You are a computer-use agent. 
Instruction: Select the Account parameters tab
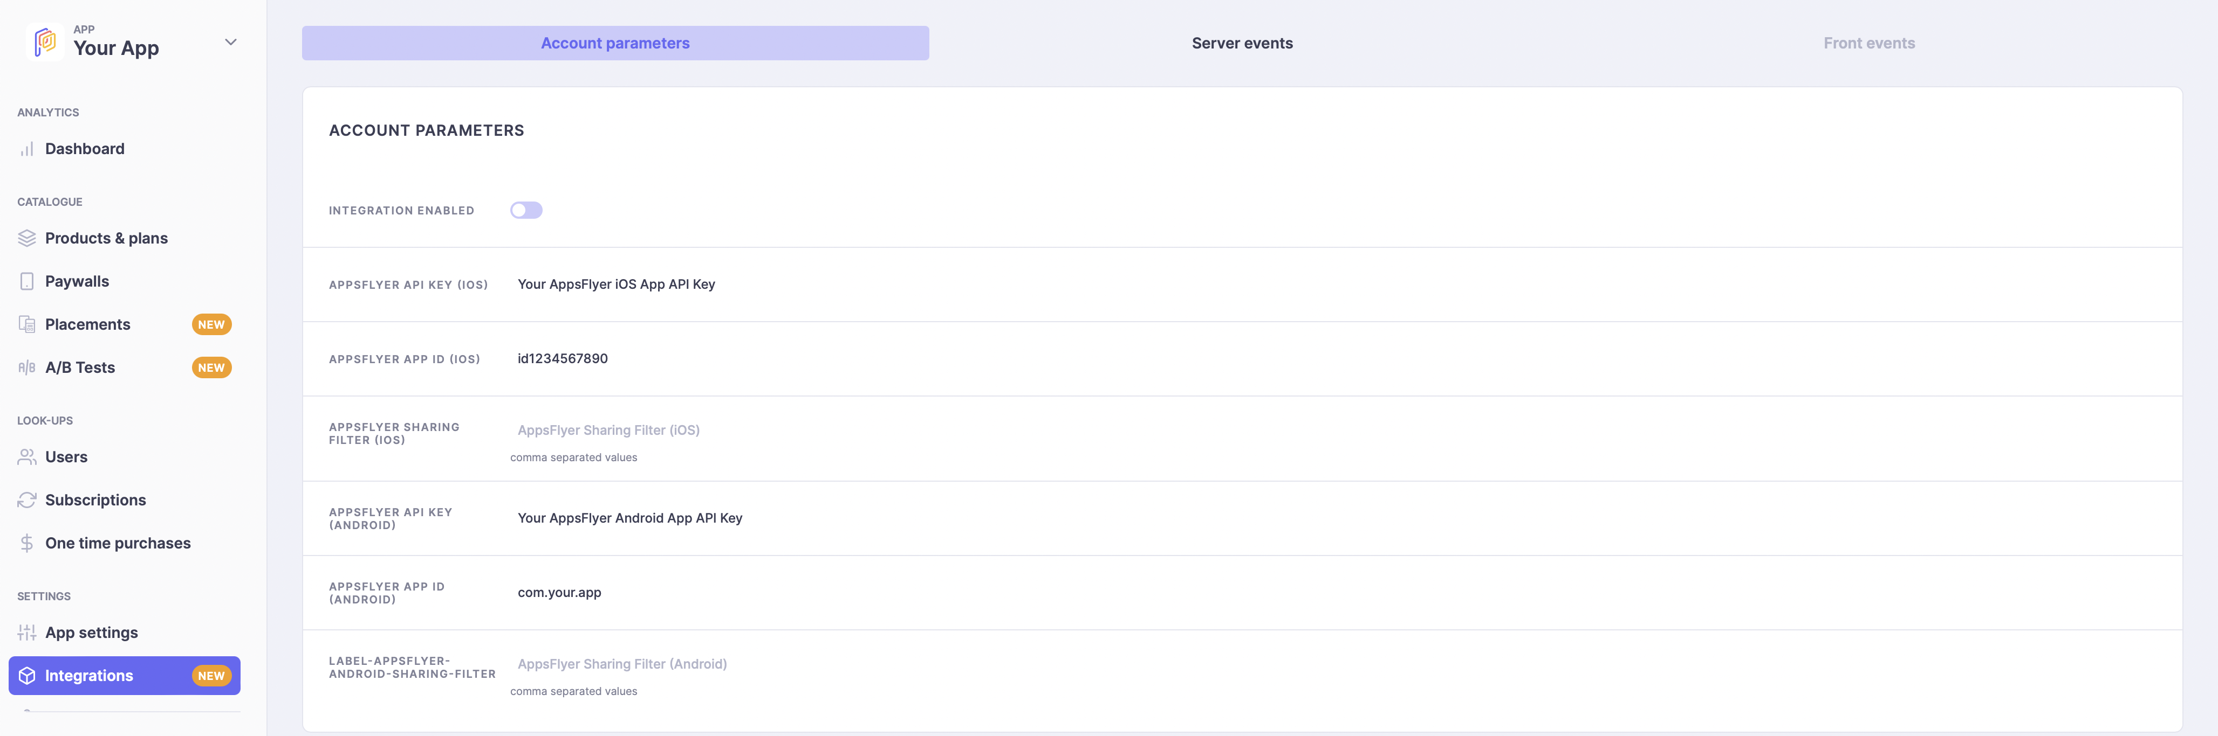(x=615, y=43)
